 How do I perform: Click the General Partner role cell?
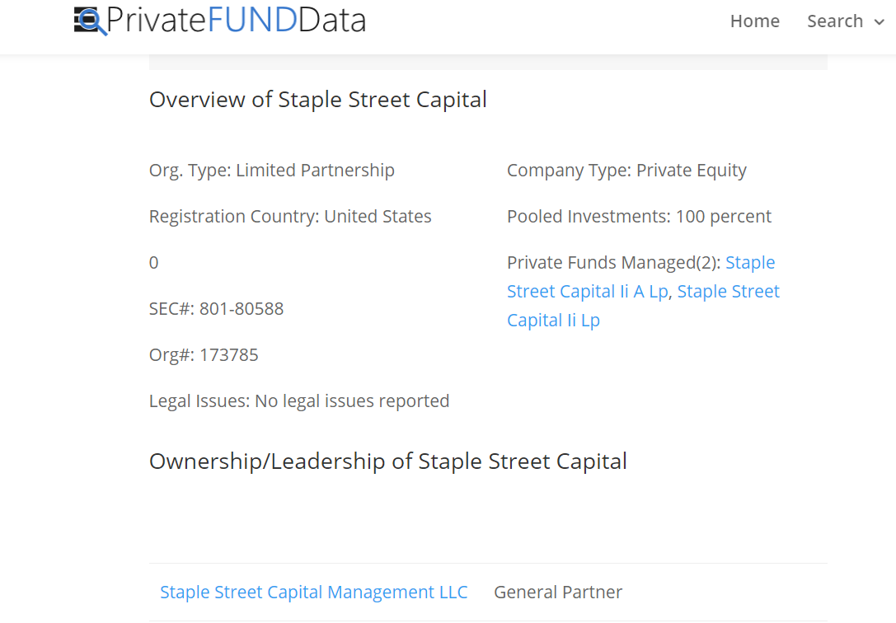click(x=558, y=593)
